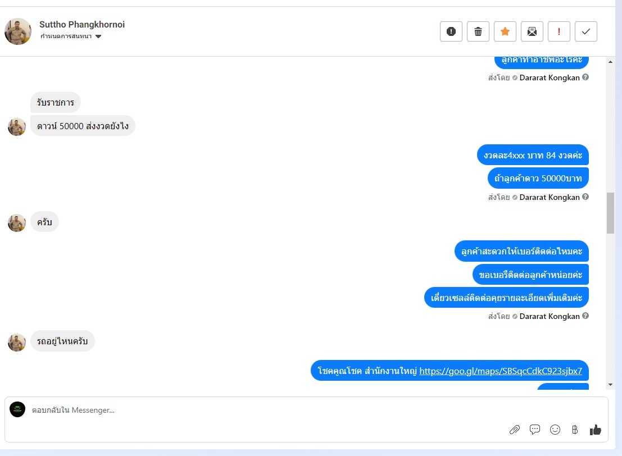Image resolution: width=622 pixels, height=456 pixels.
Task: Click the chat scroll-down arrow
Action: point(611,385)
